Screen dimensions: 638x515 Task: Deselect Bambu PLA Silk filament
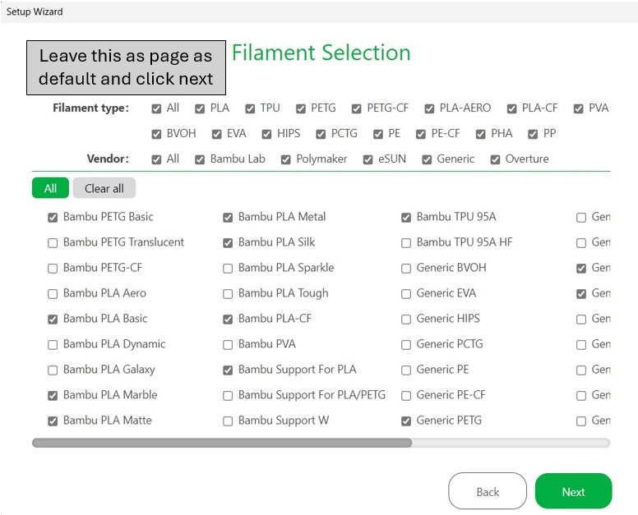click(x=228, y=243)
